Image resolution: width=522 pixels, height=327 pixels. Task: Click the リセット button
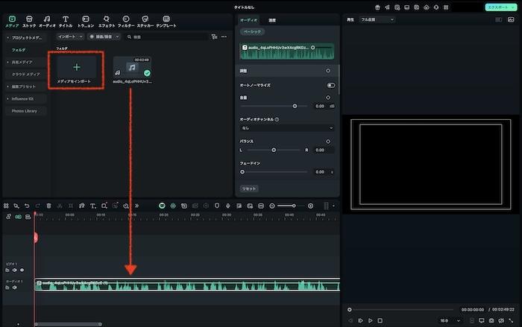click(249, 188)
